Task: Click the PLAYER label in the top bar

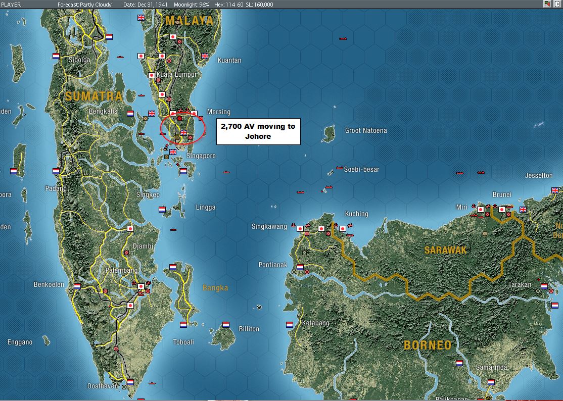Action: pos(11,5)
